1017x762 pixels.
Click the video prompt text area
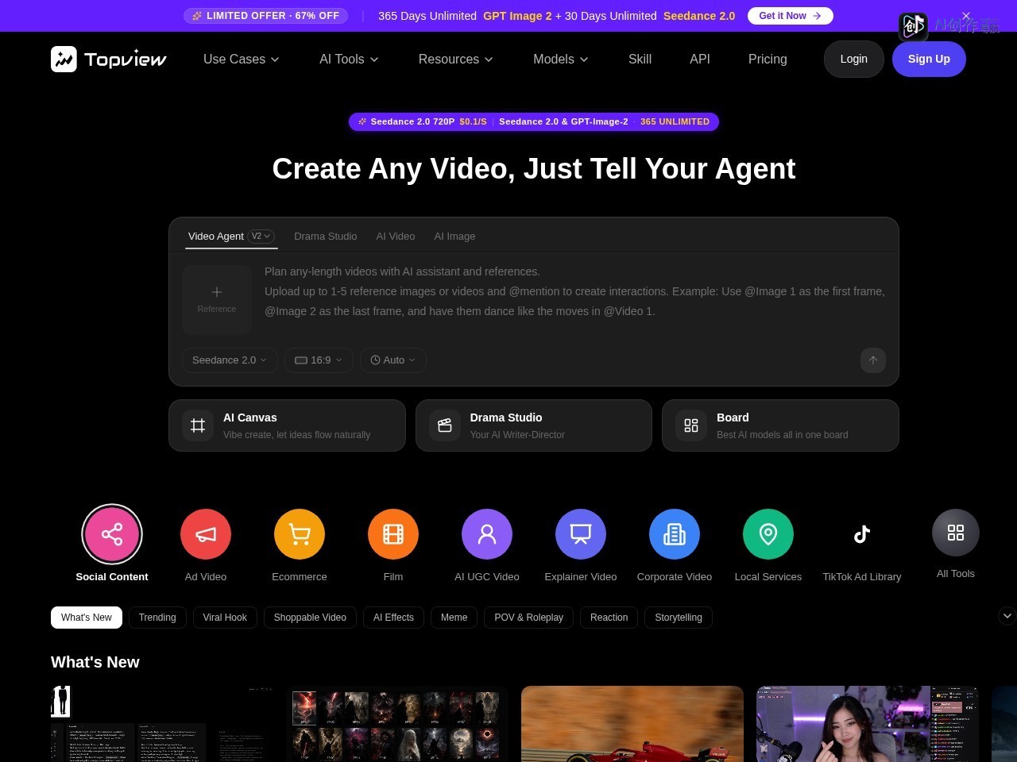[574, 291]
